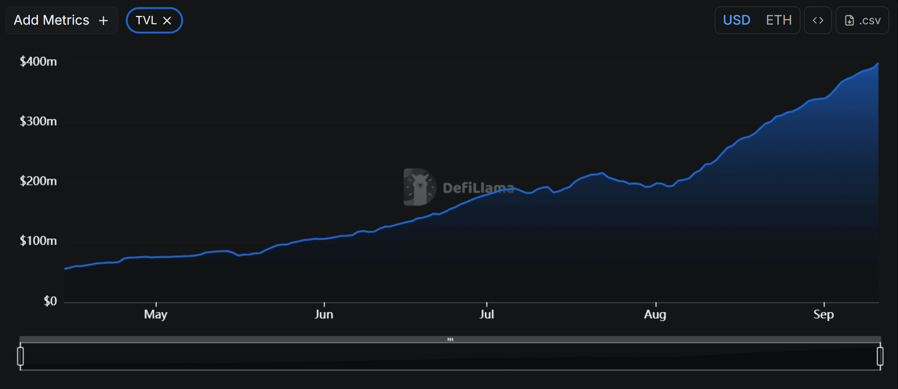
Task: Click the left handle of the range slider
Action: click(x=21, y=356)
